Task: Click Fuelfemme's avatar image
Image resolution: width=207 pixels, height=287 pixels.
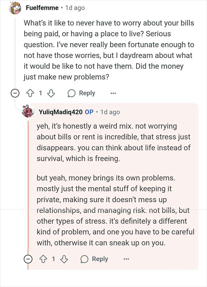Action: (x=15, y=9)
